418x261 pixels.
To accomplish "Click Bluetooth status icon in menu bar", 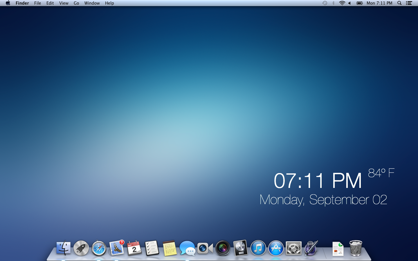I will click(x=334, y=3).
